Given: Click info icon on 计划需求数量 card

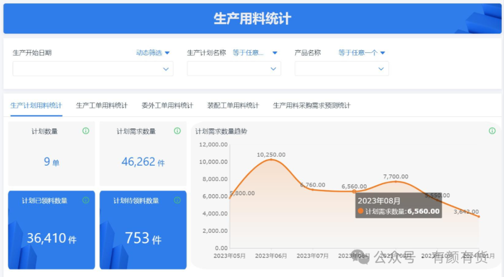Looking at the screenshot, I should tap(177, 131).
